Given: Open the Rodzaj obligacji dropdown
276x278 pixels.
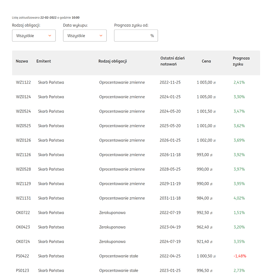Looking at the screenshot, I should 34,36.
